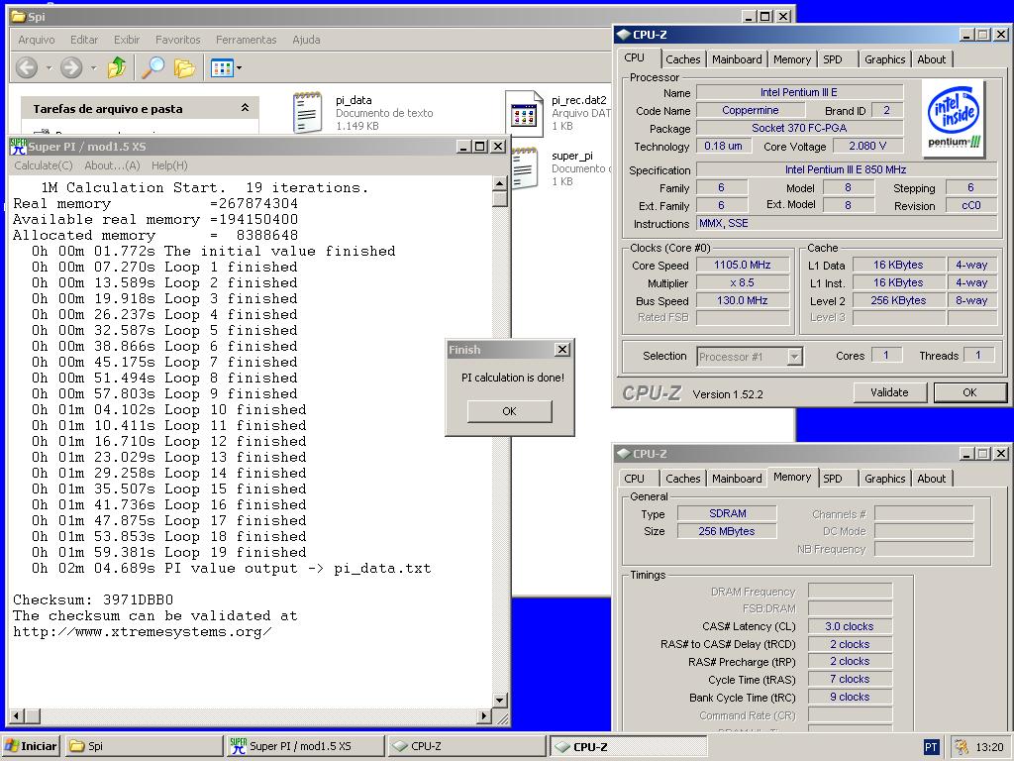Click OK button in top CPU-Z window
This screenshot has width=1014, height=761.
coord(970,392)
